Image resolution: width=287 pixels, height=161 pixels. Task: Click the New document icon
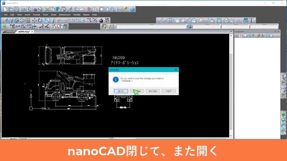click(x=5, y=9)
